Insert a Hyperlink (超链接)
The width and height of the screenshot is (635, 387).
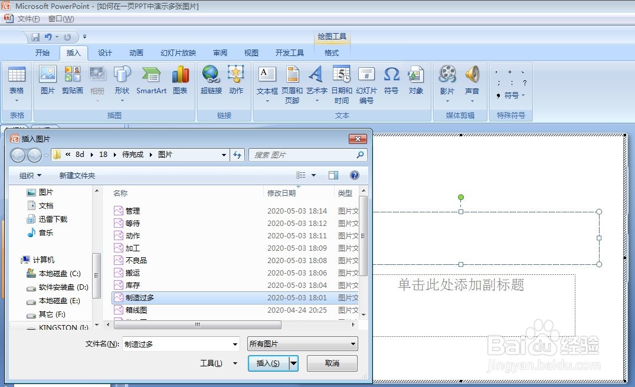[211, 80]
